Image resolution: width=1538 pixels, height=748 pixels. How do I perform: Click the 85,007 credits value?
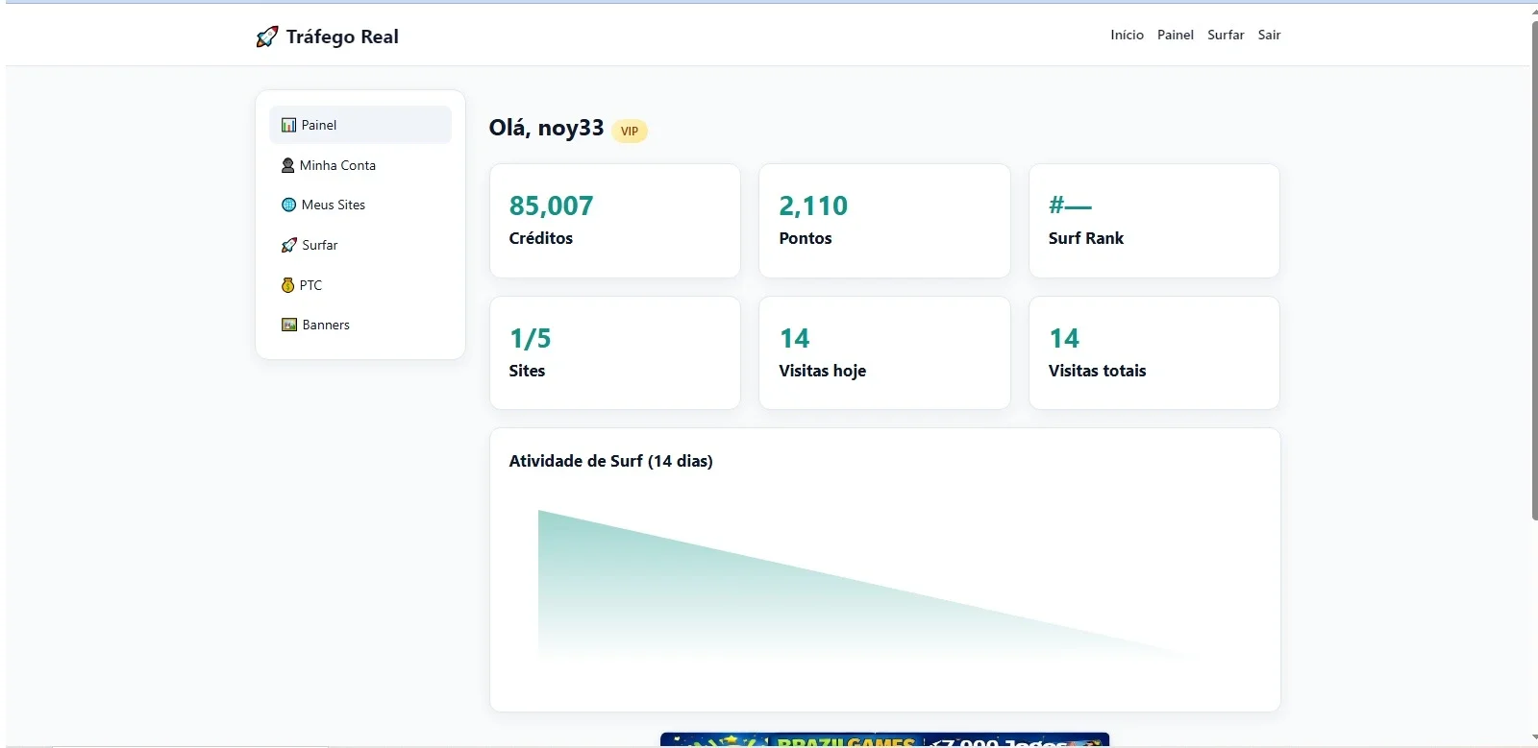551,205
